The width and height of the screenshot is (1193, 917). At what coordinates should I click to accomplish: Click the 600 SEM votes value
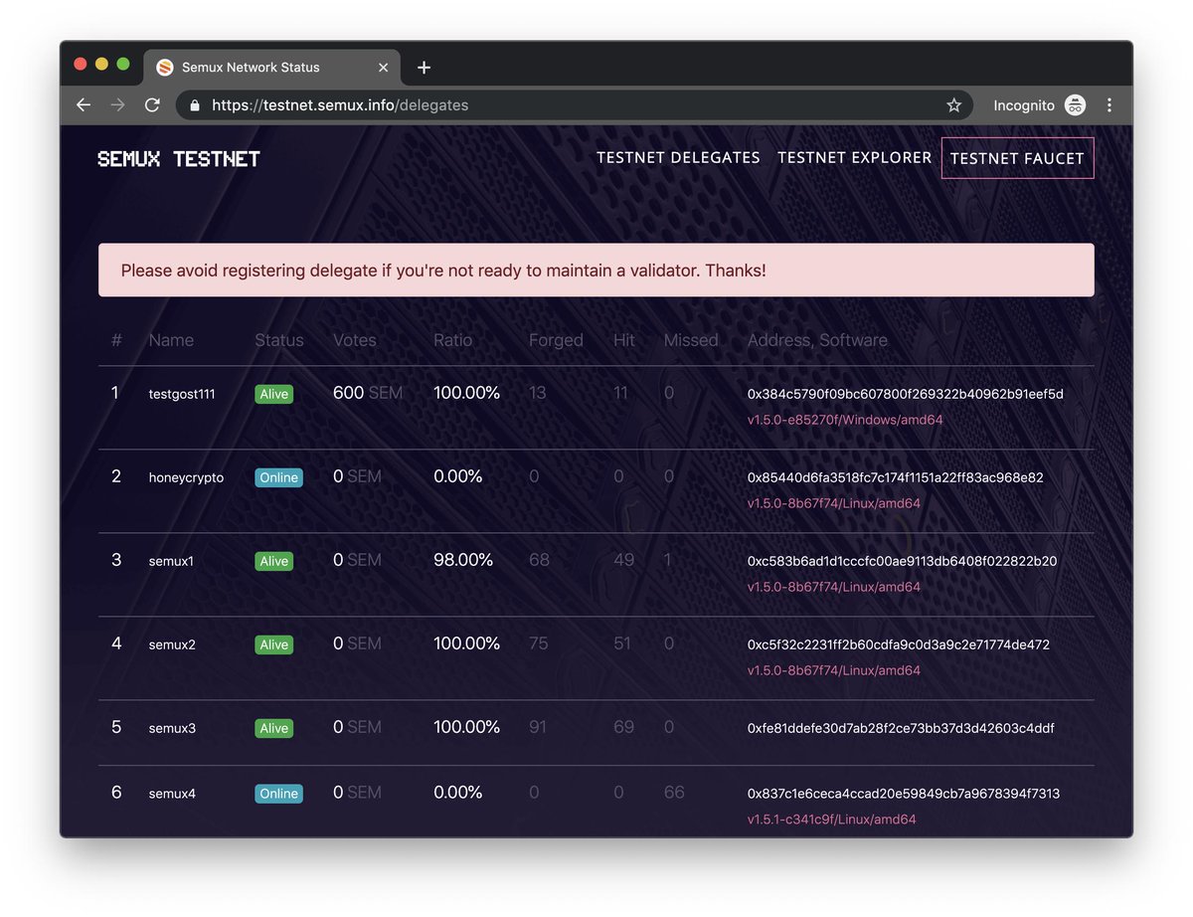[x=368, y=393]
